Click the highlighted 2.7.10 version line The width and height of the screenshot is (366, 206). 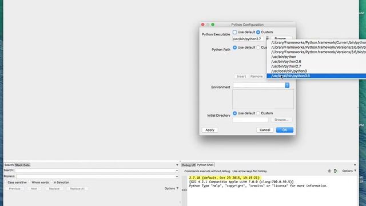coord(224,178)
